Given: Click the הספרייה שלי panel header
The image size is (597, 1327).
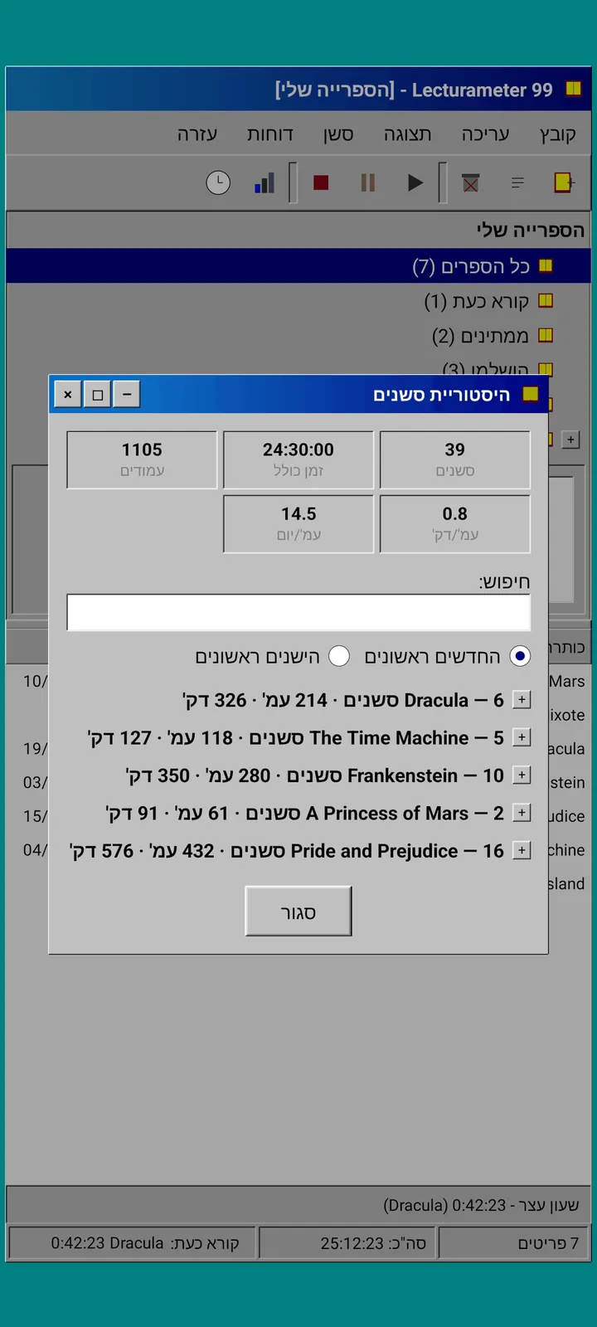Looking at the screenshot, I should pos(298,230).
